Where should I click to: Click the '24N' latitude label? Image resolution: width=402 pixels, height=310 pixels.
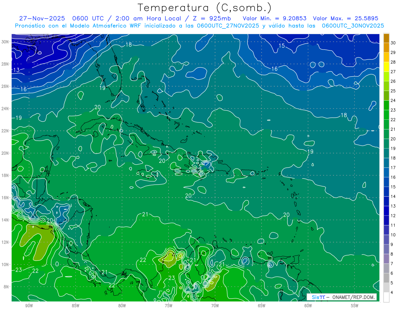[5, 108]
